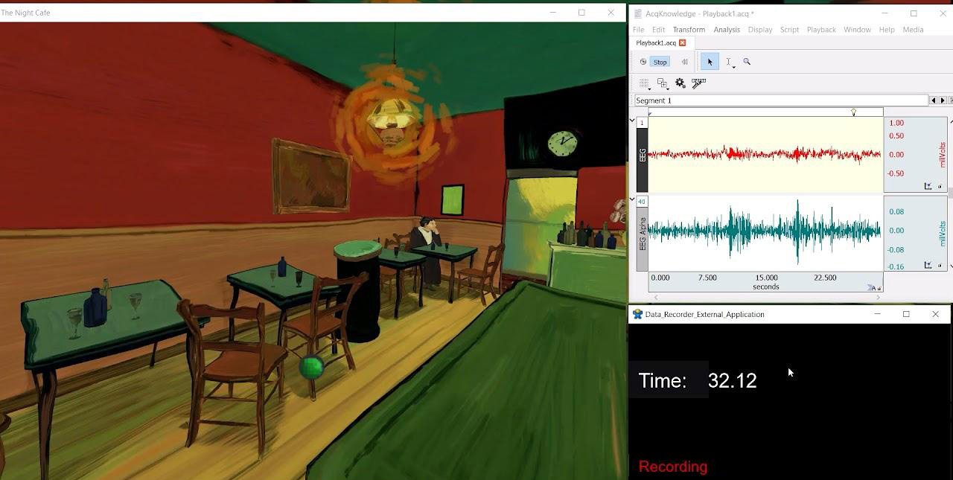Select channel 1 number box
953x480 pixels.
pyautogui.click(x=642, y=123)
